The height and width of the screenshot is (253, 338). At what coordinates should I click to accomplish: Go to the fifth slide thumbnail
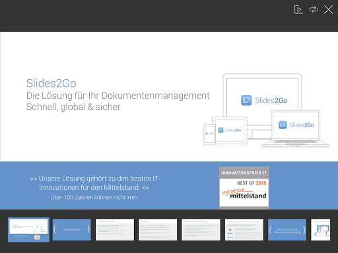pos(201,229)
